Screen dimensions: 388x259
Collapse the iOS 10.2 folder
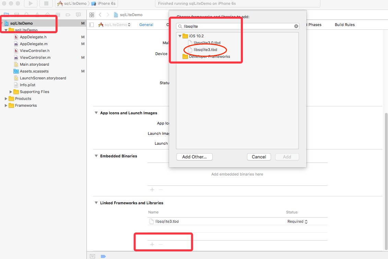pos(180,36)
